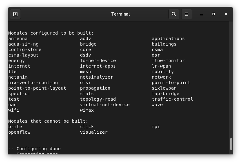Viewport: 241px width, 163px height.
Task: Click the 'point-to-point-layout' text
Action: tap(37, 88)
